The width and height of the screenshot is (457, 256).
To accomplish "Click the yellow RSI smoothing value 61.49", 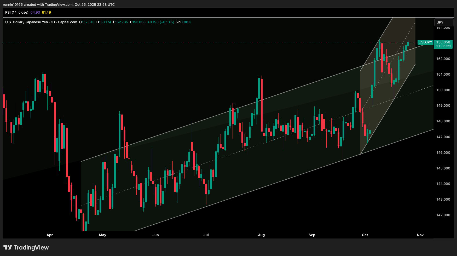I will click(47, 12).
